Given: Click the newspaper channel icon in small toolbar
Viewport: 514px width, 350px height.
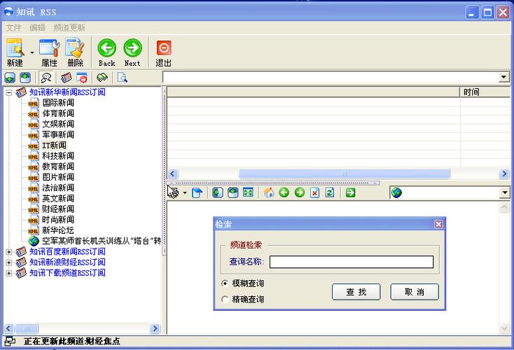Looking at the screenshot, I should (x=67, y=78).
